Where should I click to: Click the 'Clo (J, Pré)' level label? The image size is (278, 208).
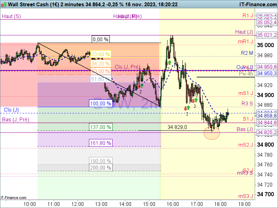(x=128, y=67)
